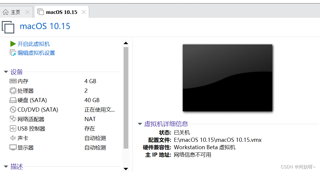Click the hard disk icon next to 硬盘 (SATA)
Screen dimensions: 320x172
pyautogui.click(x=13, y=100)
